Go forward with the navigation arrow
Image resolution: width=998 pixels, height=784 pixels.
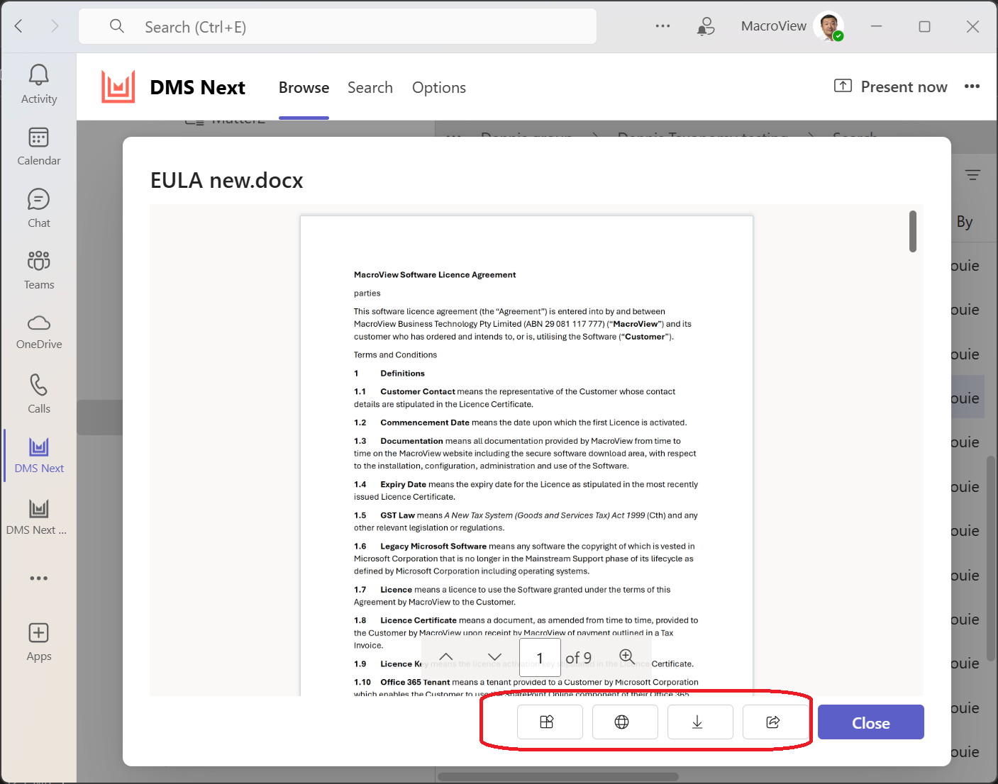(x=55, y=26)
